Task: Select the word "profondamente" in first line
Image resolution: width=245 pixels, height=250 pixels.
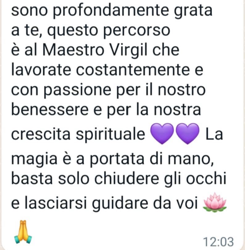Action: (111, 11)
